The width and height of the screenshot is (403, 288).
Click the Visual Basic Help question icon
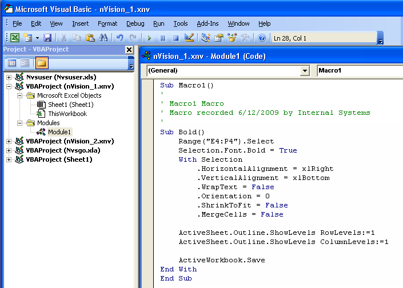(262, 38)
